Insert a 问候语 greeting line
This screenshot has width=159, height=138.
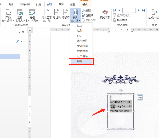point(66,14)
